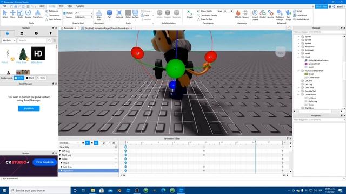The width and height of the screenshot is (346, 194).
Task: Toggle Join Surfaces option
Action: 53,19
